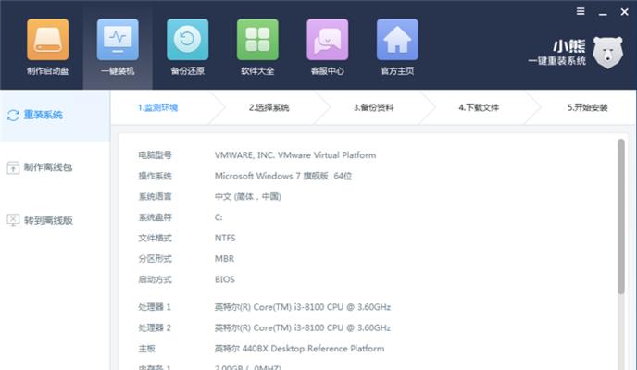Go to step 1.监测环境
Screen dimensions: 637x370
click(157, 107)
